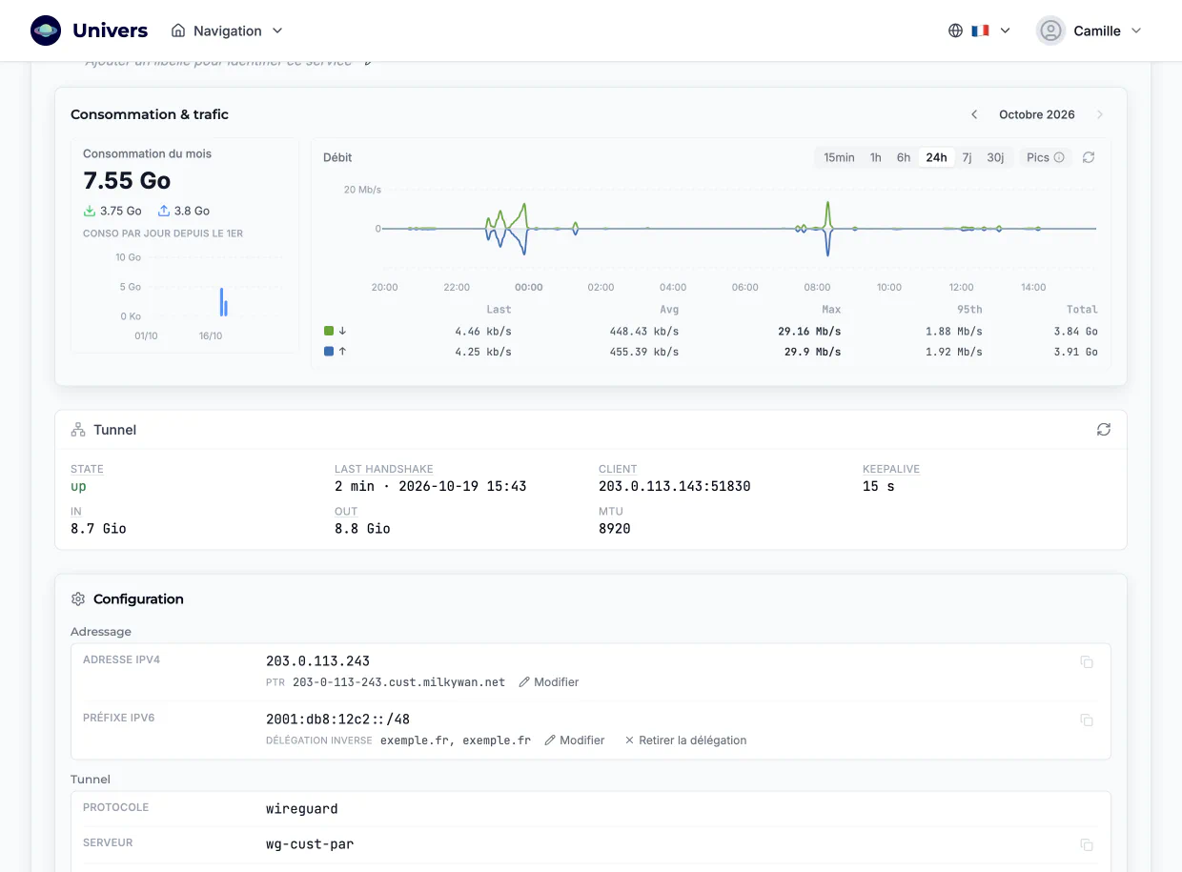Go to previous month before Octobre 2026
The height and width of the screenshot is (872, 1182).
974,114
